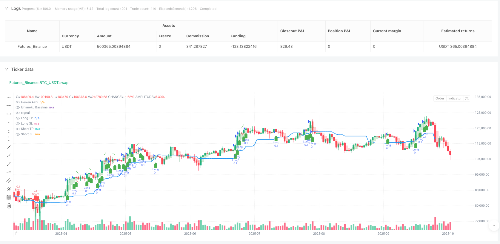This screenshot has width=500, height=244.
Task: Pick the price line tool with 123 label
Action: coord(9,172)
